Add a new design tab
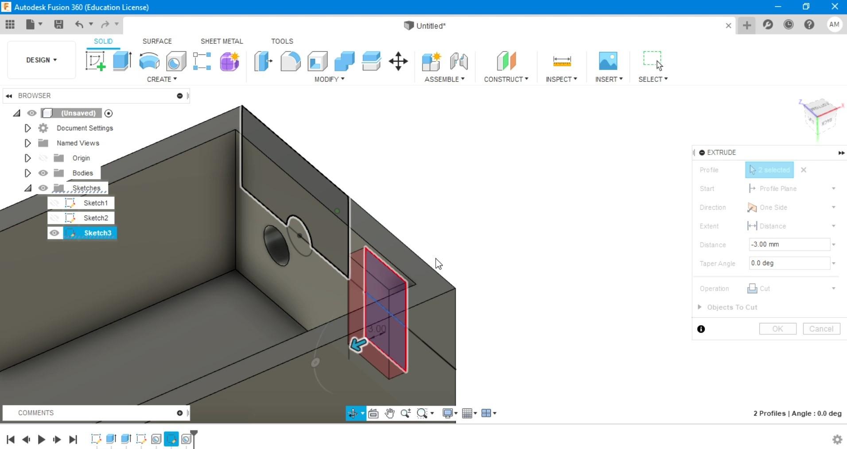This screenshot has width=847, height=449. (x=747, y=25)
